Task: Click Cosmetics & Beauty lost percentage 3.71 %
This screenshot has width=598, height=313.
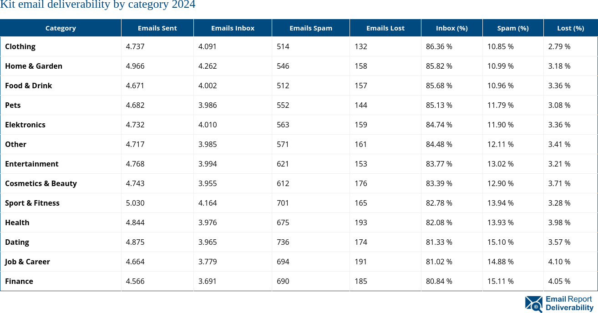Action: (x=559, y=183)
